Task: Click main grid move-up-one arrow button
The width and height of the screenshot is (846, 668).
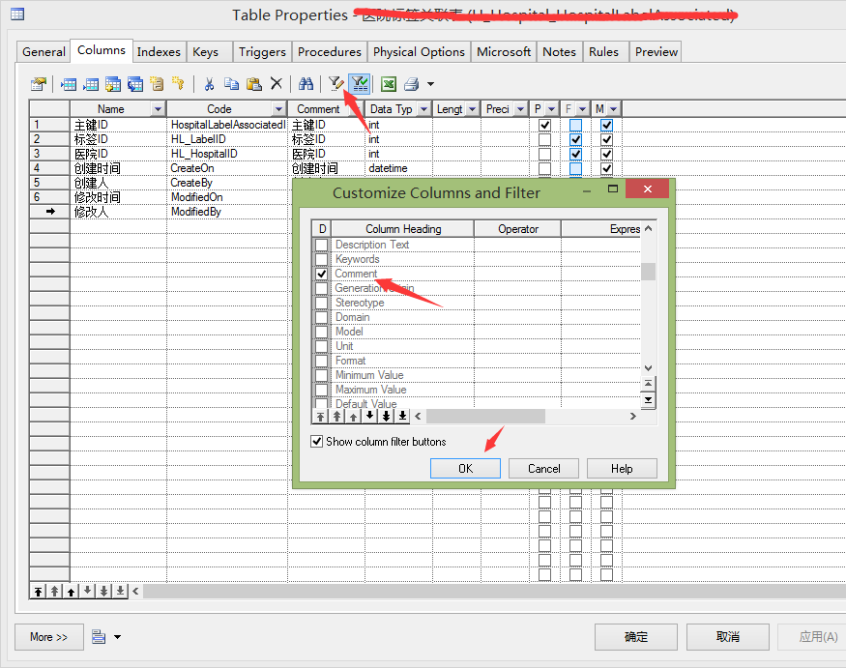Action: [x=71, y=592]
